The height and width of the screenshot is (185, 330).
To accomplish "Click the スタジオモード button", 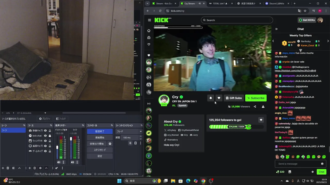I will coord(100,150).
